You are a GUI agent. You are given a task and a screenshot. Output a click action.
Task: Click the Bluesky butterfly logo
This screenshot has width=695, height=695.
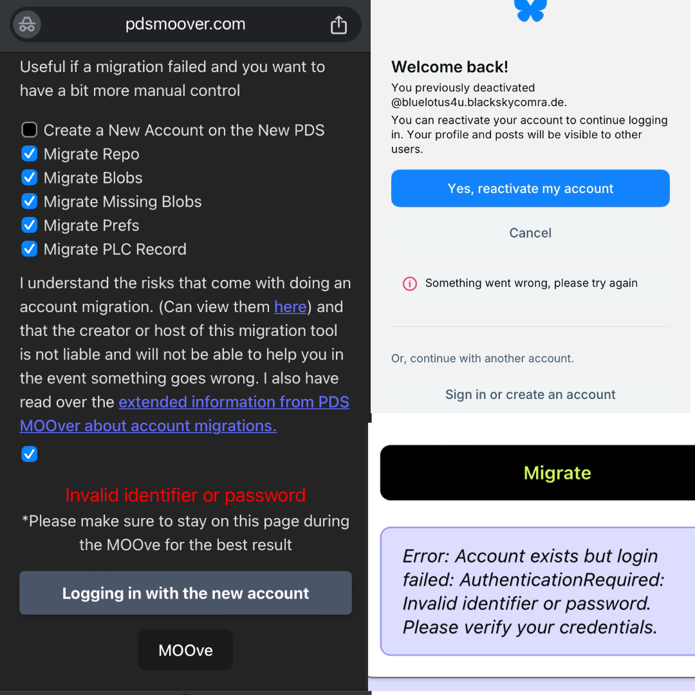530,10
